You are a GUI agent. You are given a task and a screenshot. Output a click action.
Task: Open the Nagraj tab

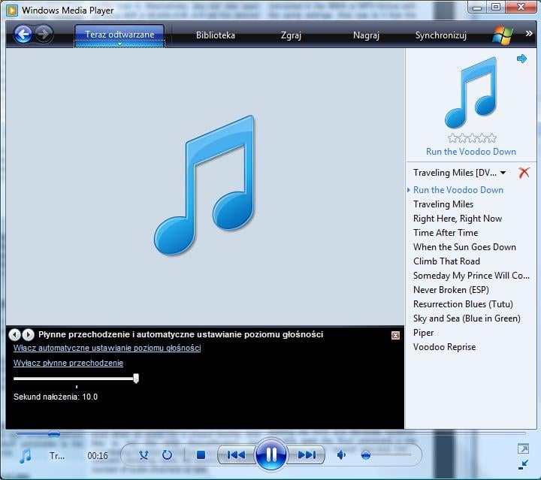pyautogui.click(x=366, y=35)
